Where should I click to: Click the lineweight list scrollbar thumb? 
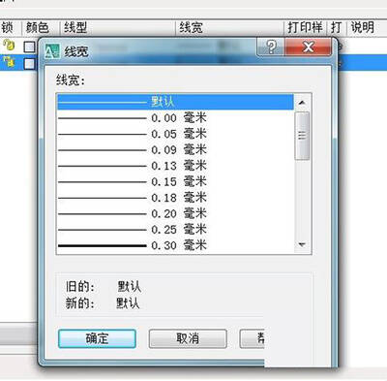302,136
